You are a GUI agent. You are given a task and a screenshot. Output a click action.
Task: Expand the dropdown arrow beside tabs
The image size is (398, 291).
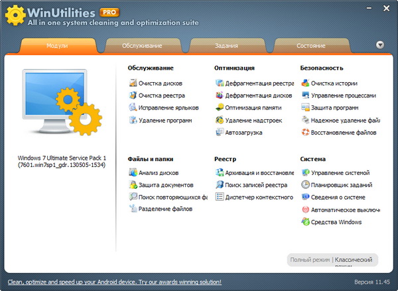click(380, 45)
